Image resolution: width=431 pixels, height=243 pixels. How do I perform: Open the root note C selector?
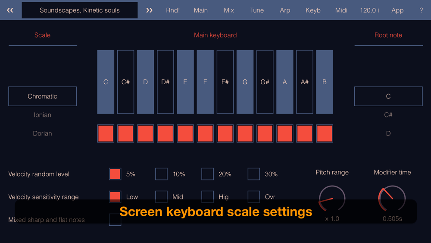coord(388,96)
